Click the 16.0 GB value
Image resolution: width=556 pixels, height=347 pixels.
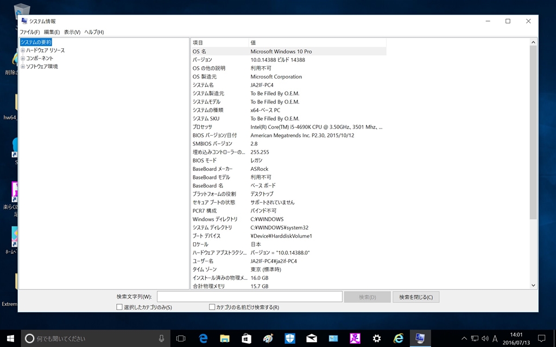pos(260,278)
